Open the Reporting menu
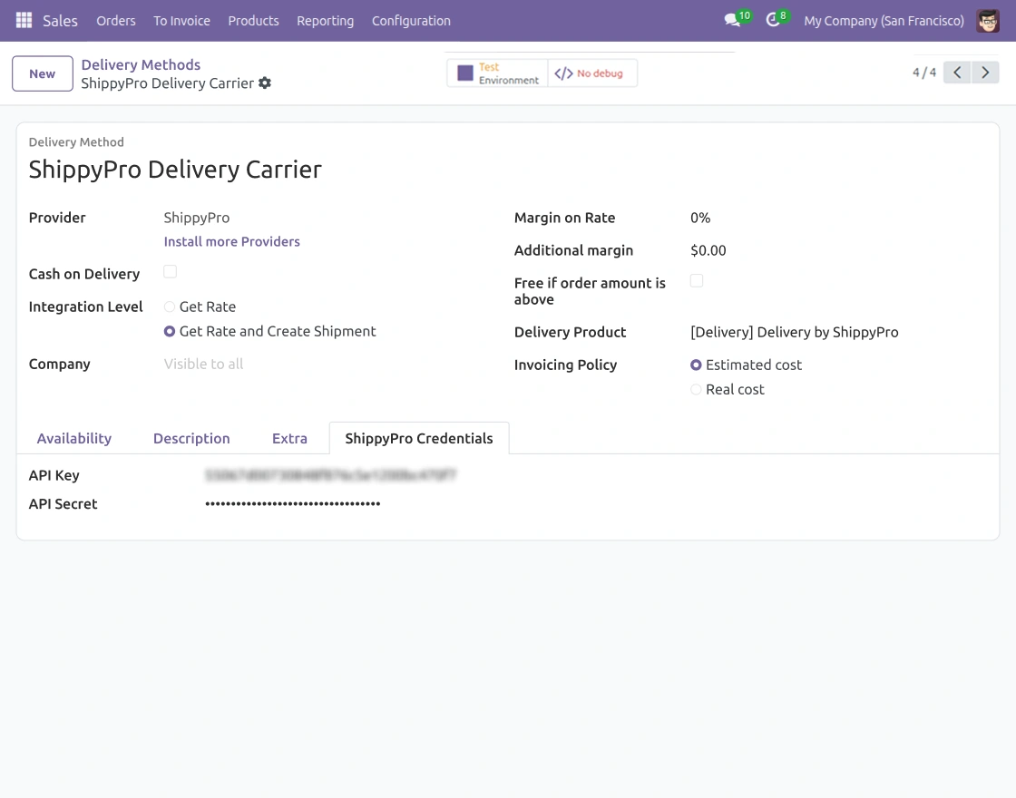 [326, 21]
